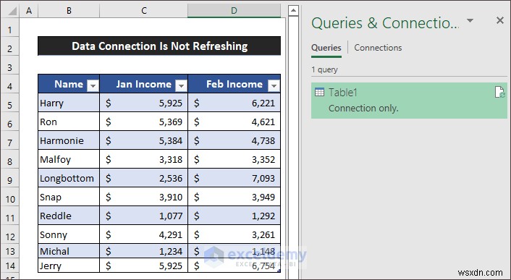Select the cell containing Longbottom
Viewport: 511px width, 280px height.
pos(69,178)
